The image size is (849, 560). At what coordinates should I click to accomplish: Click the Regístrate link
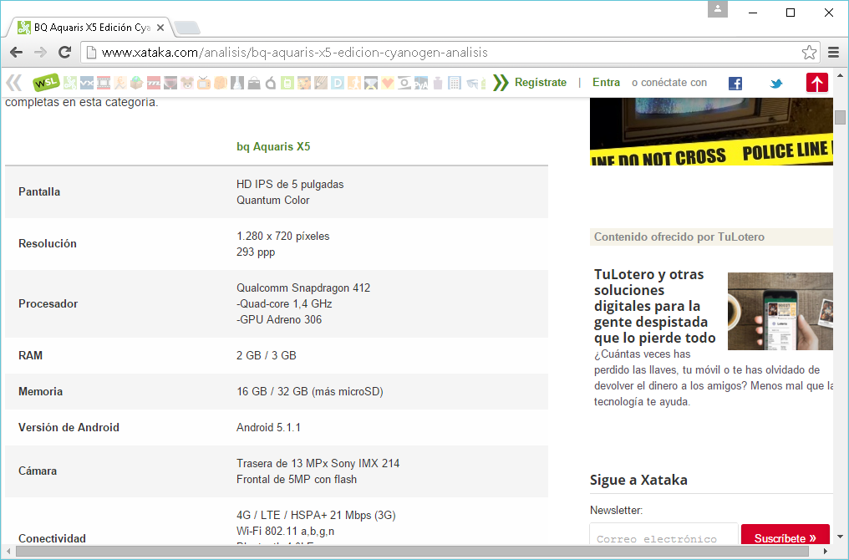point(541,82)
